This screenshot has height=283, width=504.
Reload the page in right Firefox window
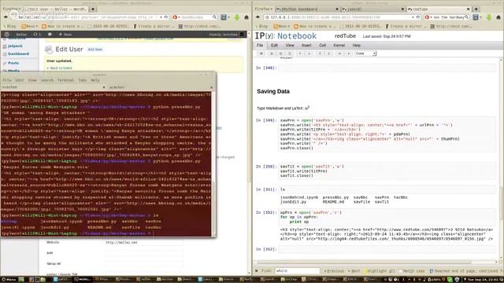pos(418,17)
